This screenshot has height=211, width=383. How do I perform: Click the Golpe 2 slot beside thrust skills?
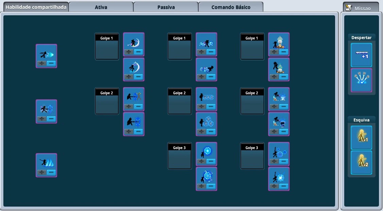click(x=107, y=101)
